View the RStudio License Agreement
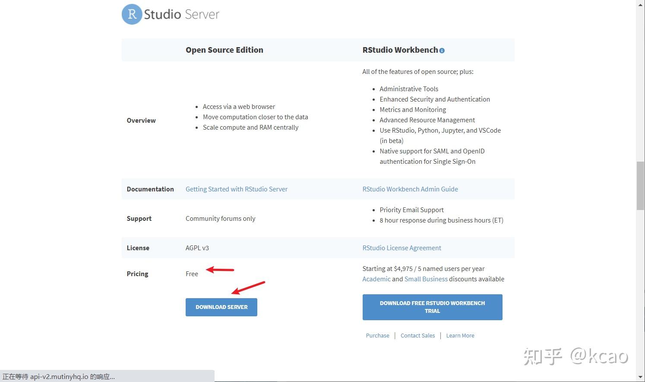Viewport: 645px width, 382px height. click(402, 248)
